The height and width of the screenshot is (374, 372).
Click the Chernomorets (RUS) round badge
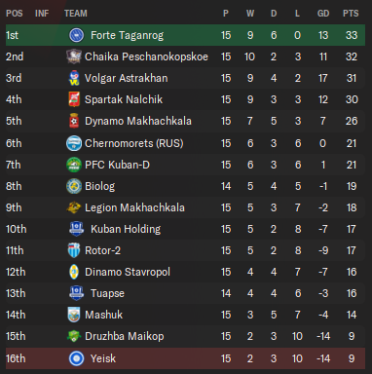pos(74,143)
